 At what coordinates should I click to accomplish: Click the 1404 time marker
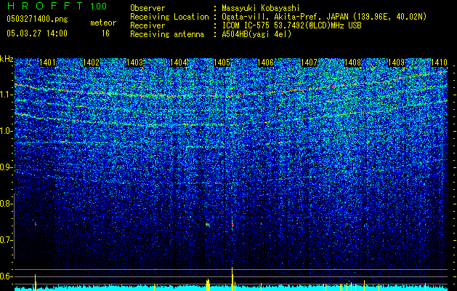[179, 63]
